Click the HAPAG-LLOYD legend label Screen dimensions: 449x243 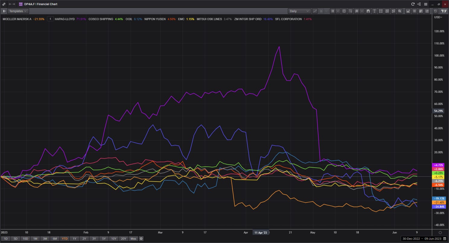(x=65, y=19)
